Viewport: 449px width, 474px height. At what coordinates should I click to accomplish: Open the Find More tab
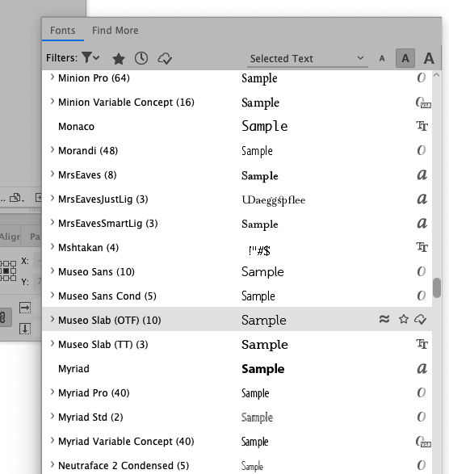[115, 31]
